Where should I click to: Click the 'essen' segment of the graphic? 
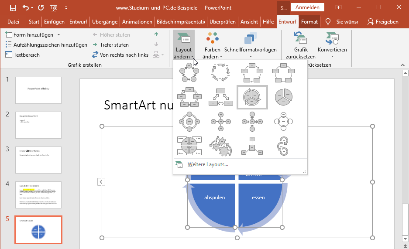(258, 198)
